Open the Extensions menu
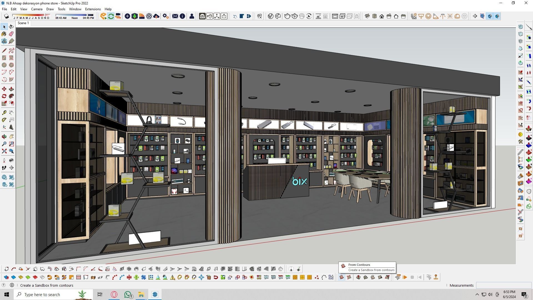This screenshot has height=300, width=533. (x=93, y=9)
